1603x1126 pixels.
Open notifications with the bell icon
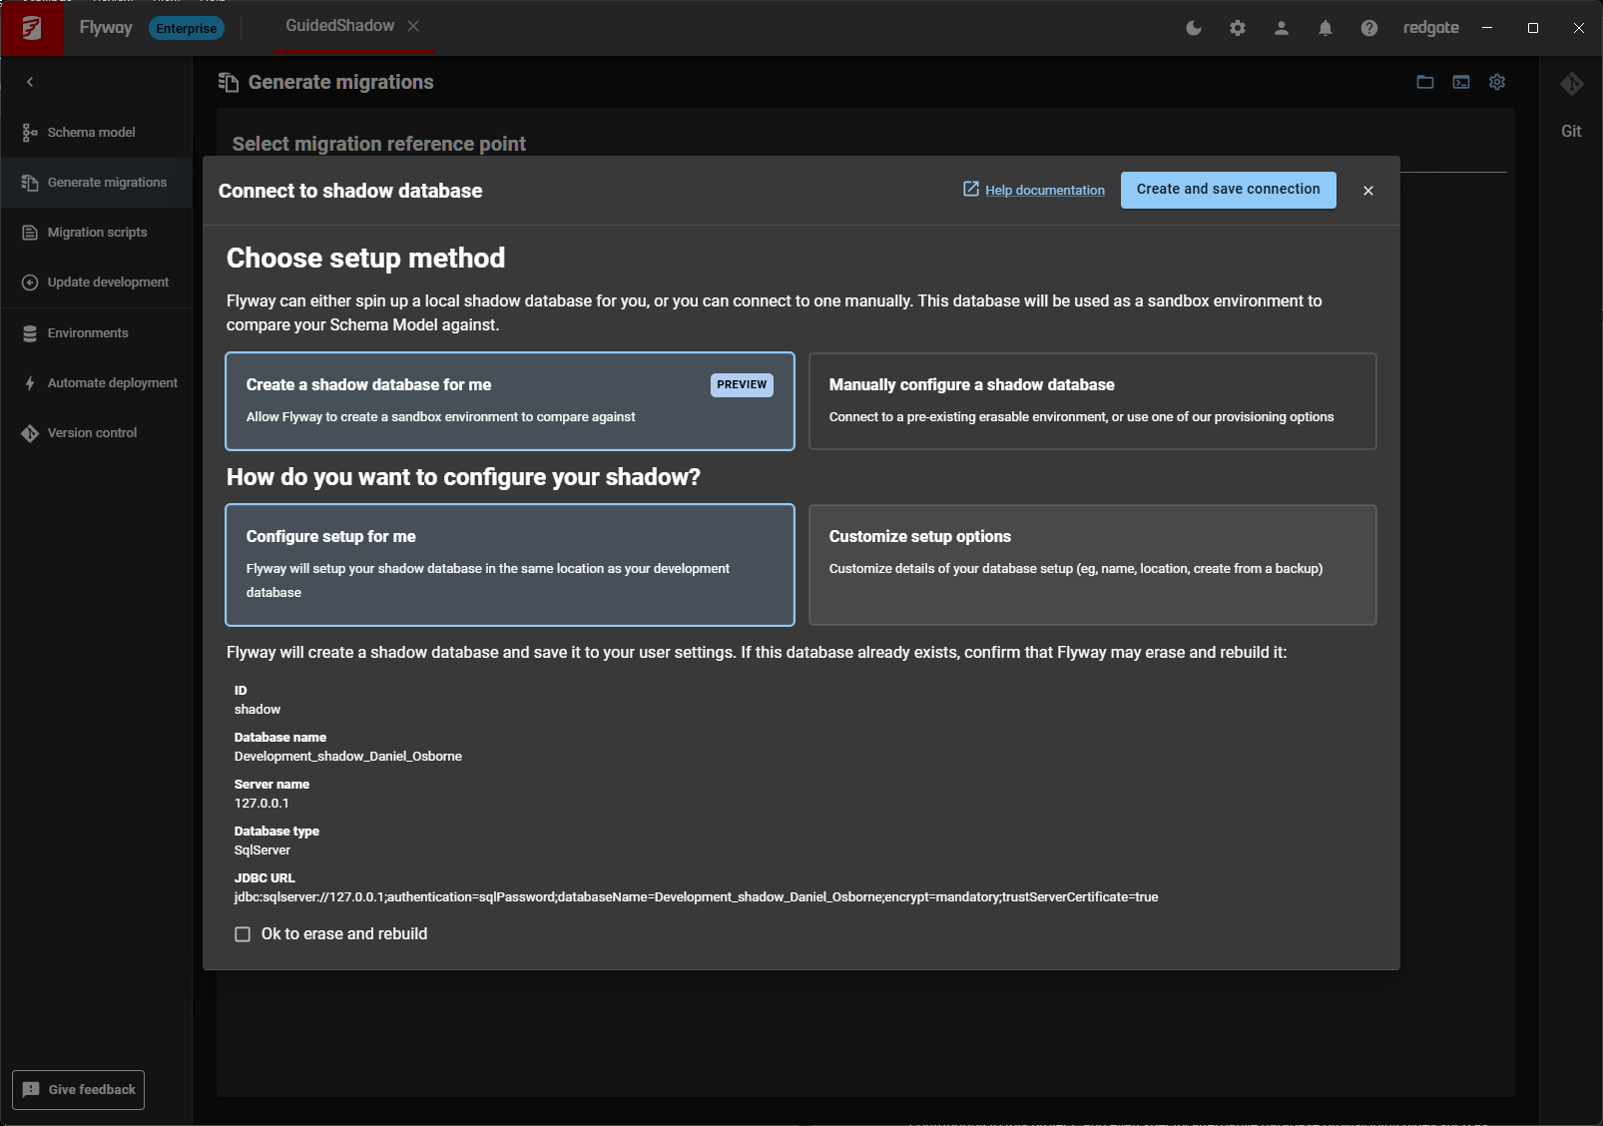tap(1325, 28)
